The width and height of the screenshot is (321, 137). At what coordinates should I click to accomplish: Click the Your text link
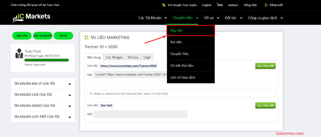[x=106, y=105]
